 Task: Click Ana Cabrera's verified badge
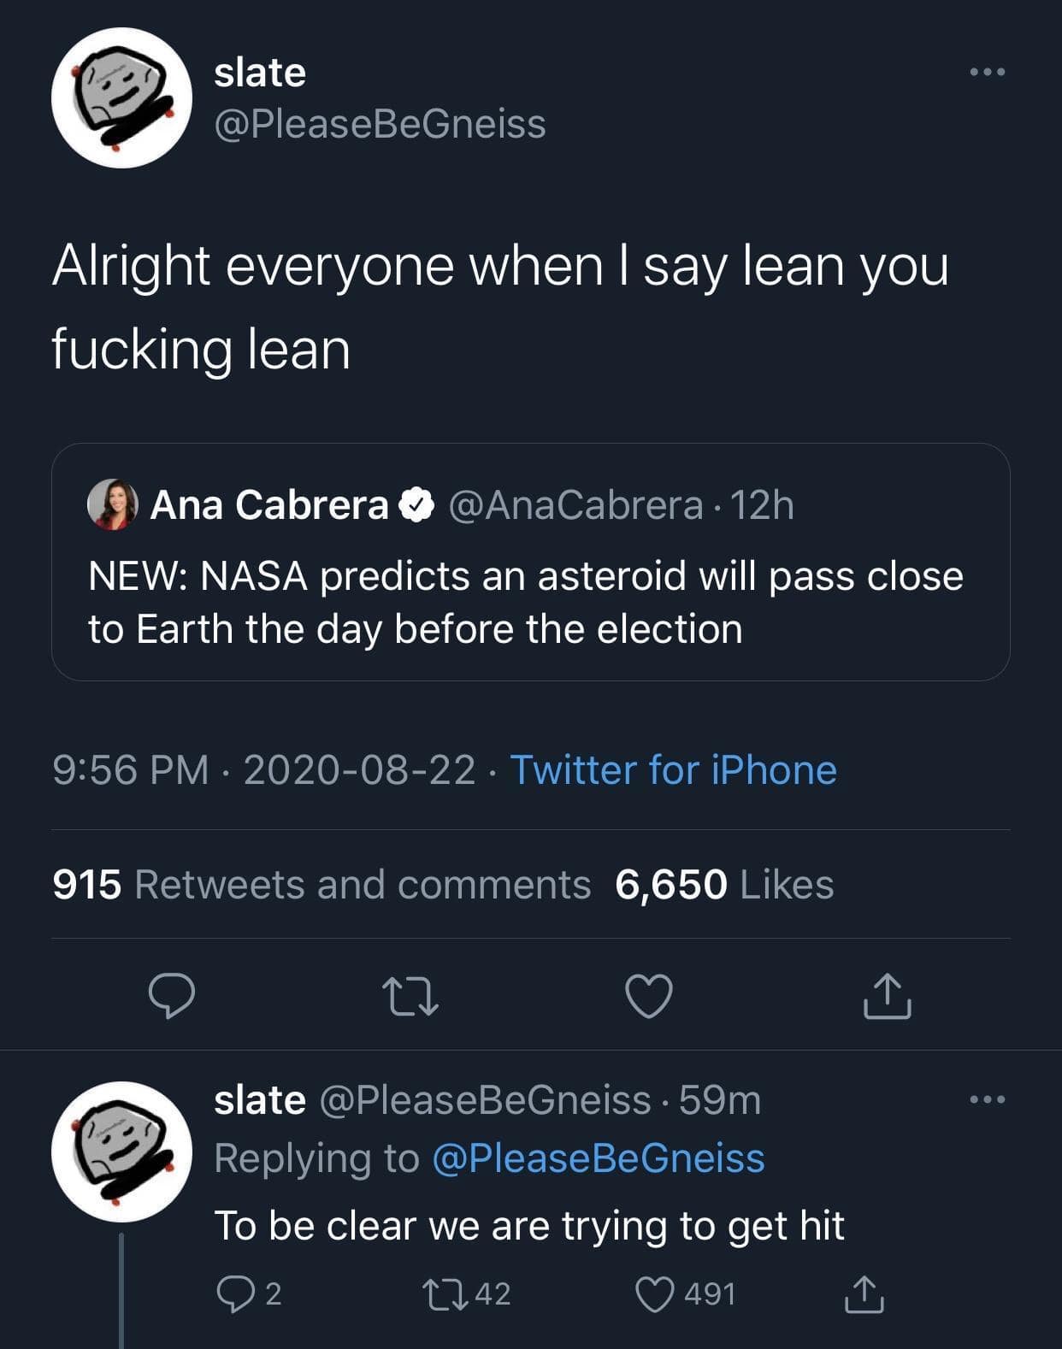416,505
